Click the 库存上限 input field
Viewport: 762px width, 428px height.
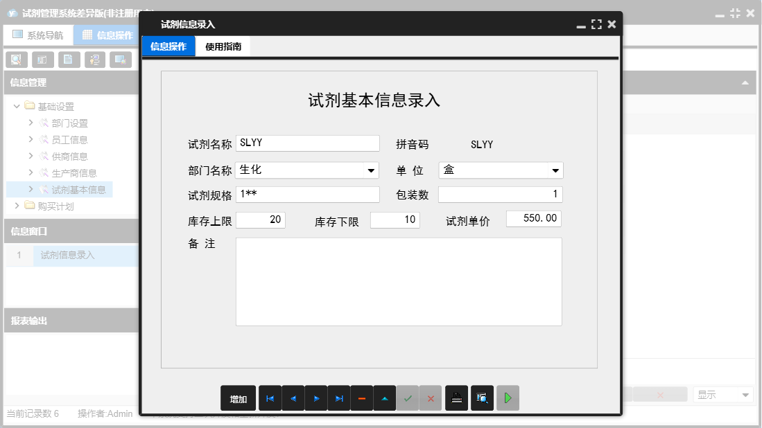point(261,220)
